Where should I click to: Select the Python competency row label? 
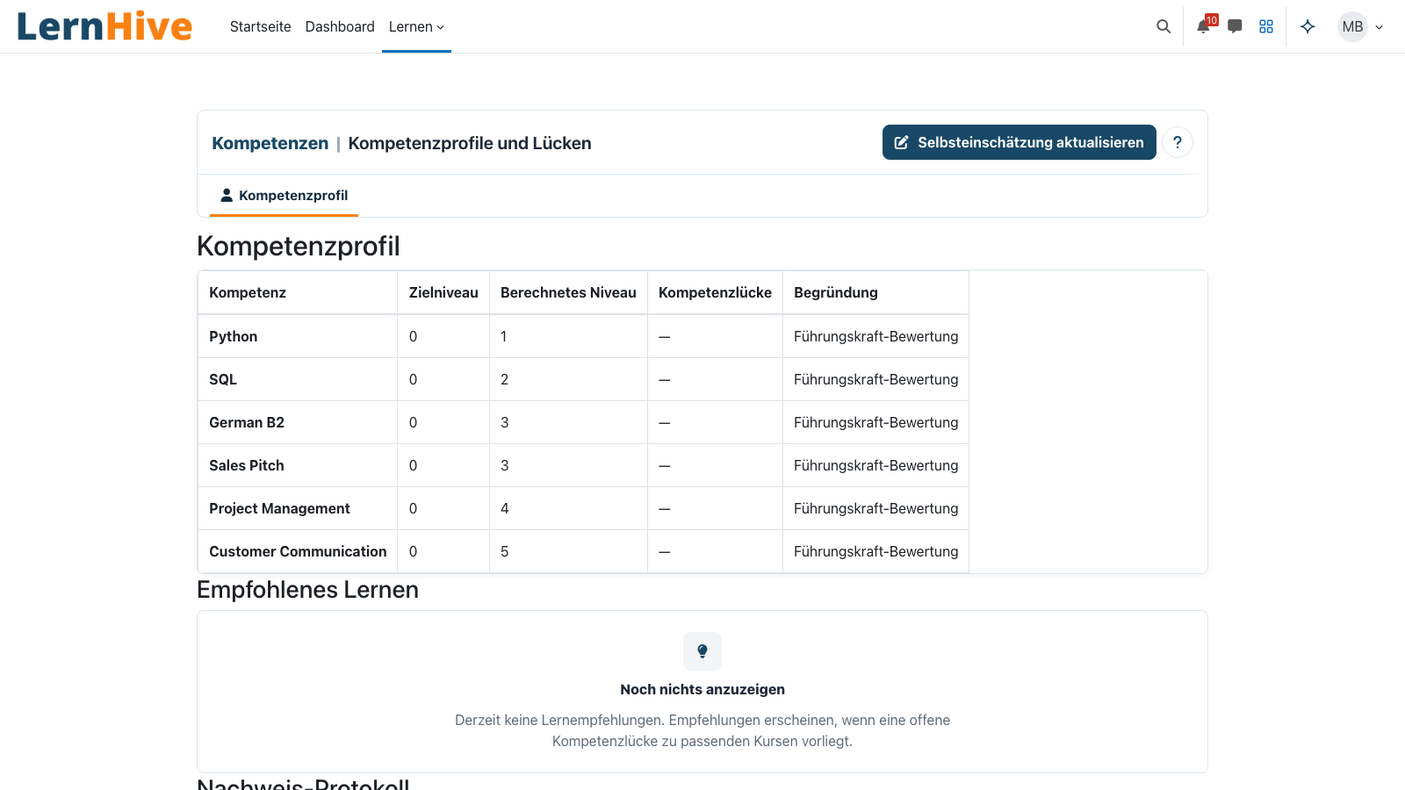234,336
